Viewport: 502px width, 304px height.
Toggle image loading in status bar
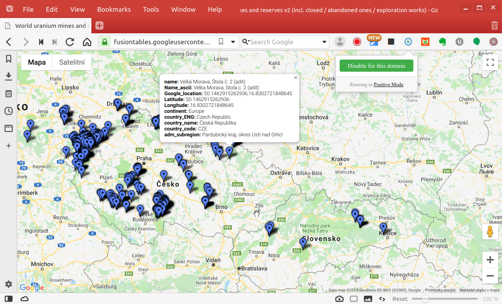click(x=368, y=299)
